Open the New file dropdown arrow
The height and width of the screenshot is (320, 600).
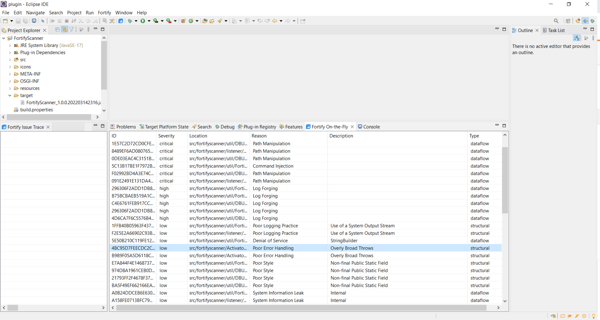[12, 21]
